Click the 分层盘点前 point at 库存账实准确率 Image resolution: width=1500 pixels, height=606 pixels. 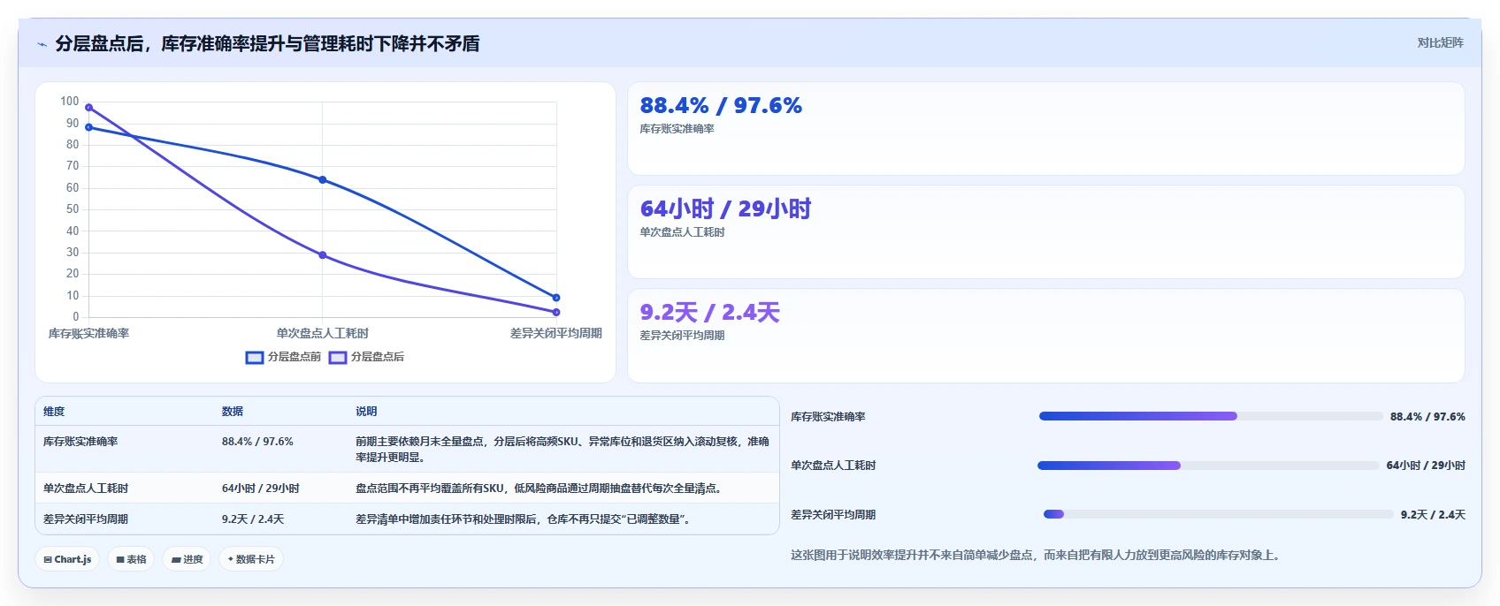(88, 127)
